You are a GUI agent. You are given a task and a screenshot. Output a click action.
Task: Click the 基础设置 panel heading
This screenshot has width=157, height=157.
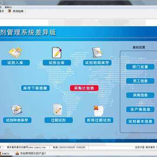click(139, 47)
